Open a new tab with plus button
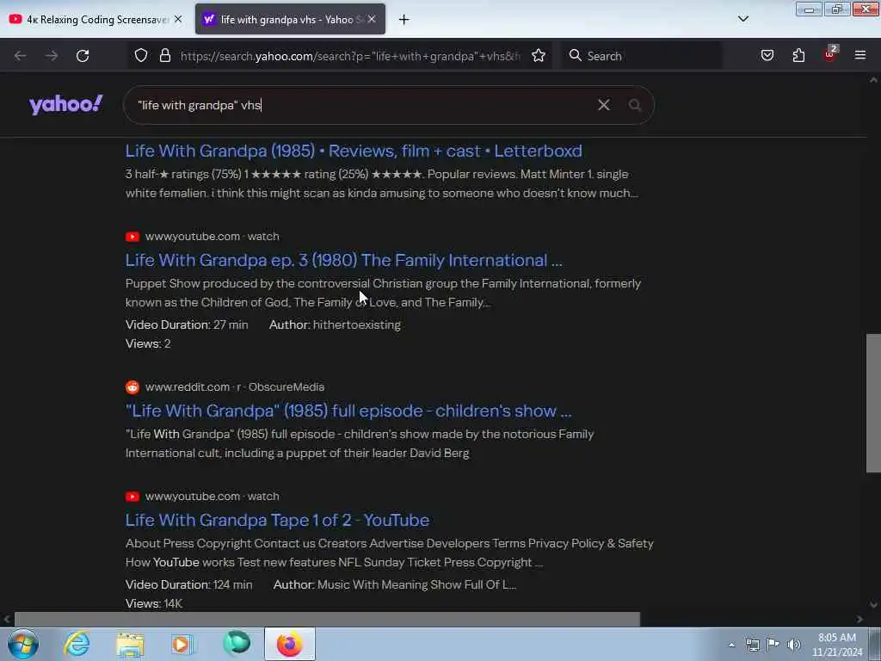The width and height of the screenshot is (881, 661). tap(404, 20)
